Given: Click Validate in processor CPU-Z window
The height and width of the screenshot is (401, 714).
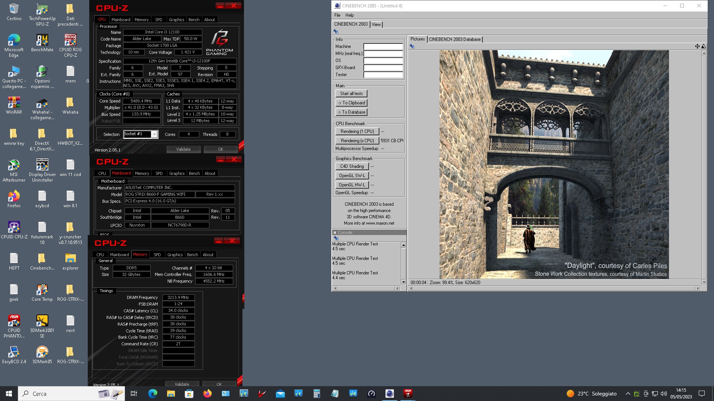Looking at the screenshot, I should (183, 149).
